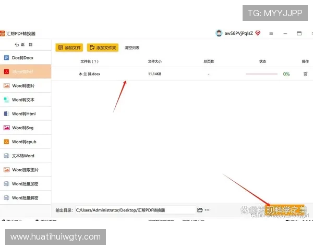
Task: Select the 木兰辞.docx file row
Action: (182, 74)
